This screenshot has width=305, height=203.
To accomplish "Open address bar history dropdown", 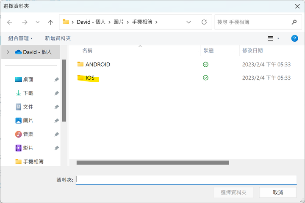I will tap(189, 22).
